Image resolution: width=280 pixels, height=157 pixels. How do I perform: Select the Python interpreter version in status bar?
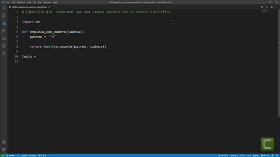point(29,155)
